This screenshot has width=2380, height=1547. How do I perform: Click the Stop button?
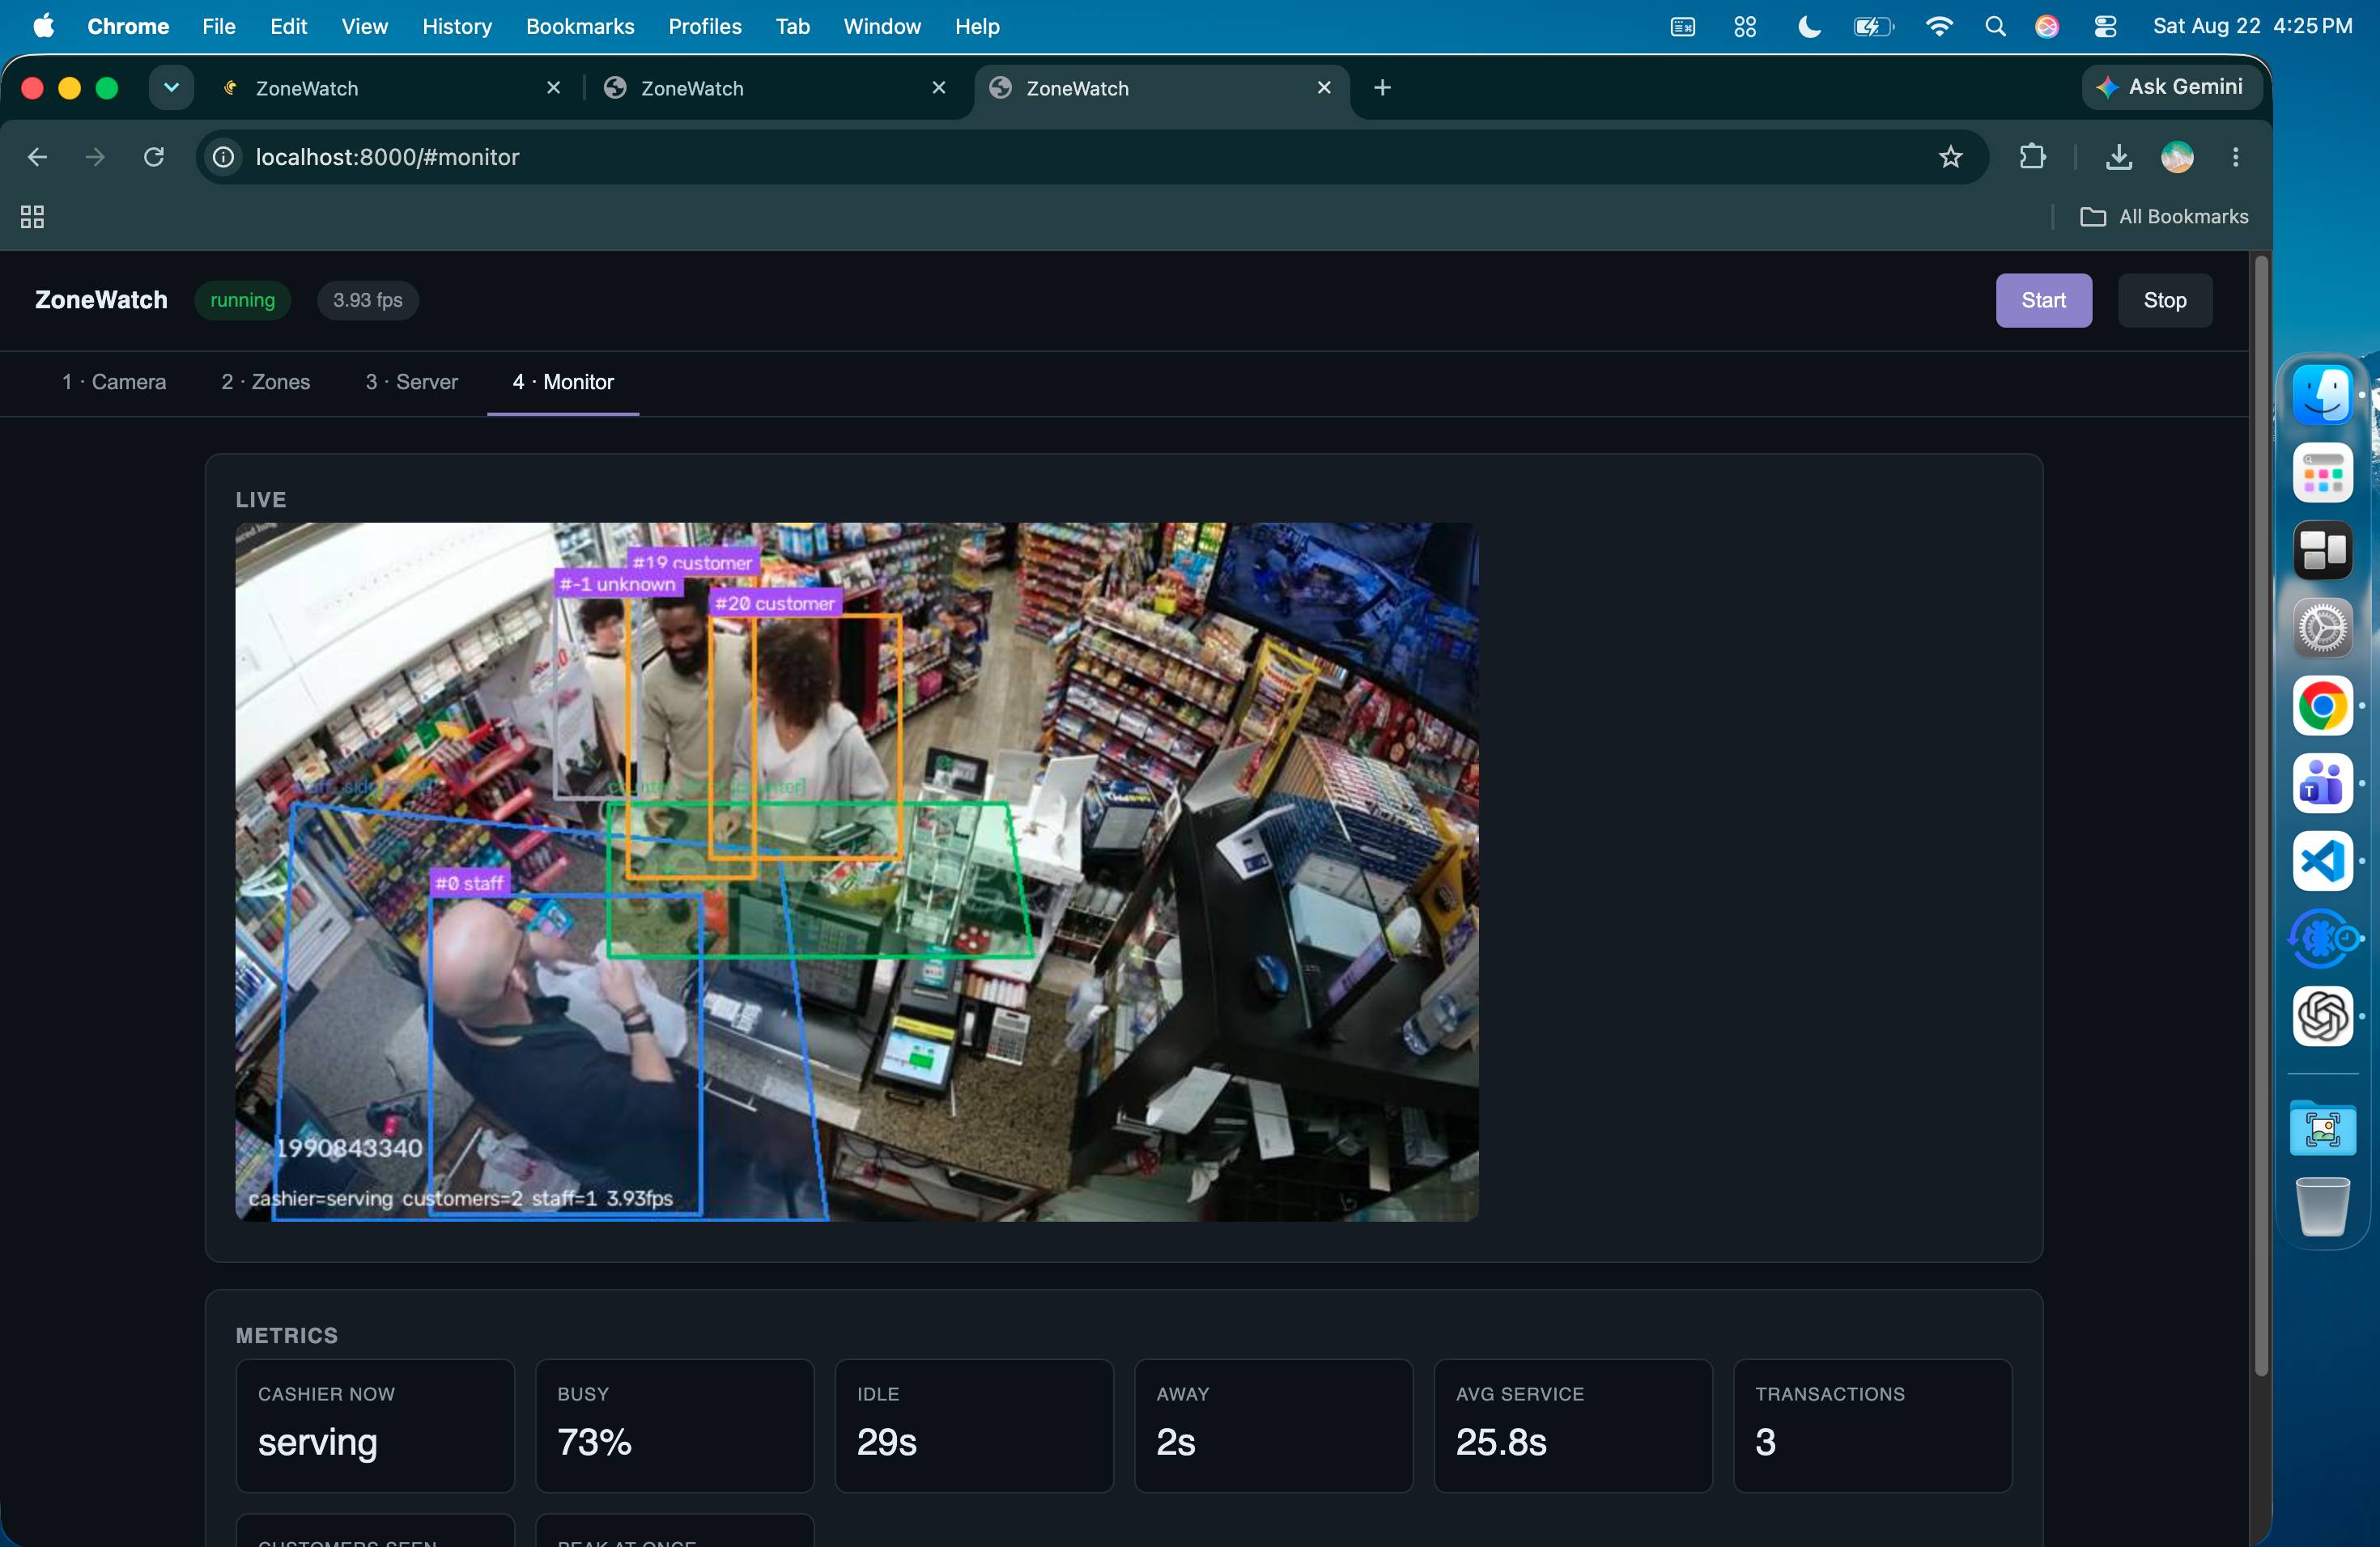pos(2164,300)
